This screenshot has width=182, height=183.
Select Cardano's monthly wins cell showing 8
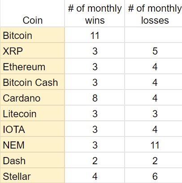[x=95, y=98]
